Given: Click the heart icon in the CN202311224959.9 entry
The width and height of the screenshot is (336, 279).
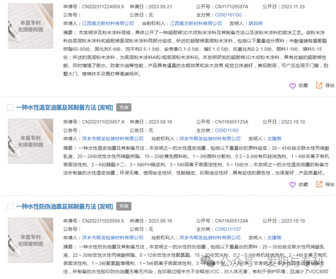Looking at the screenshot, I should coord(293,86).
